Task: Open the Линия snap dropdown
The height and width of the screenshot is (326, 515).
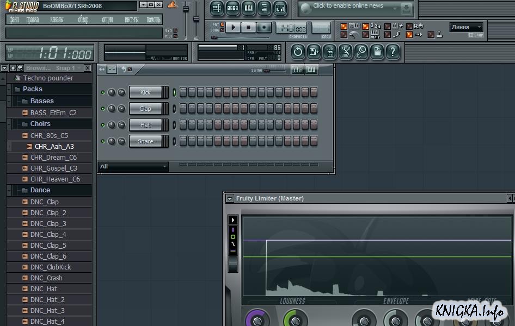Action: tap(467, 27)
